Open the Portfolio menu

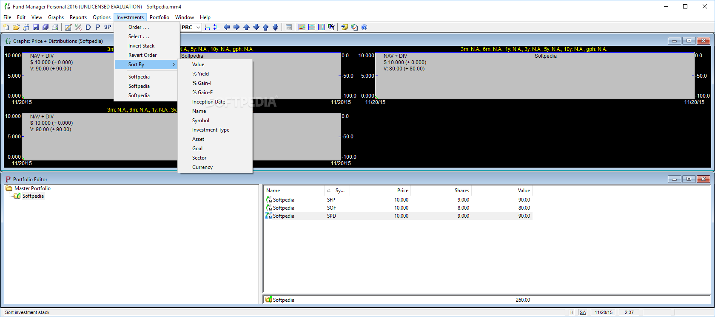pos(160,17)
